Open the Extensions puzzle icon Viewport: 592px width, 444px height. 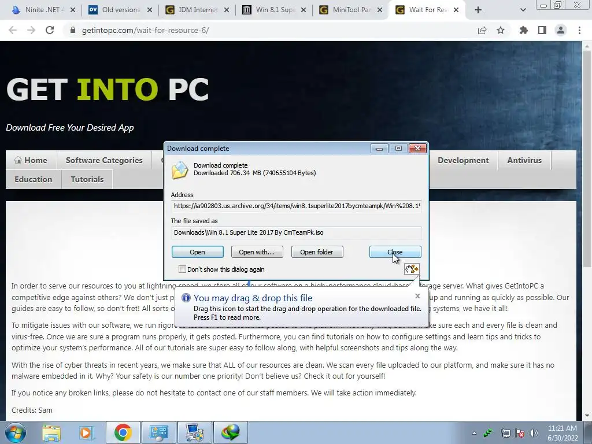click(524, 30)
